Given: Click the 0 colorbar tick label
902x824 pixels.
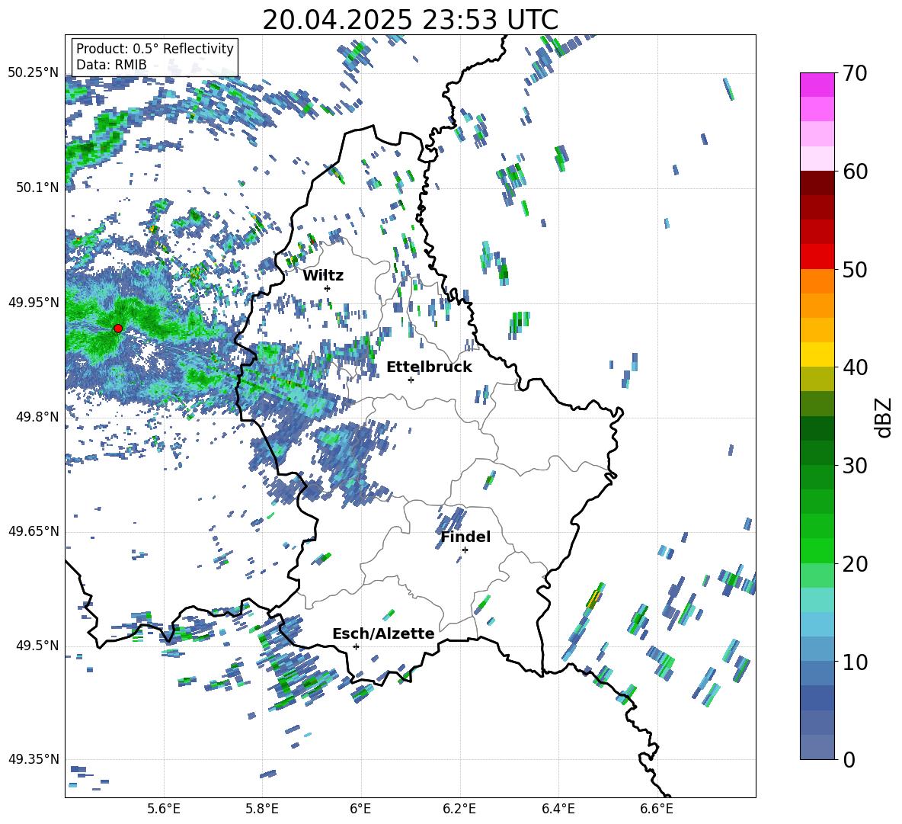Looking at the screenshot, I should click(x=849, y=760).
